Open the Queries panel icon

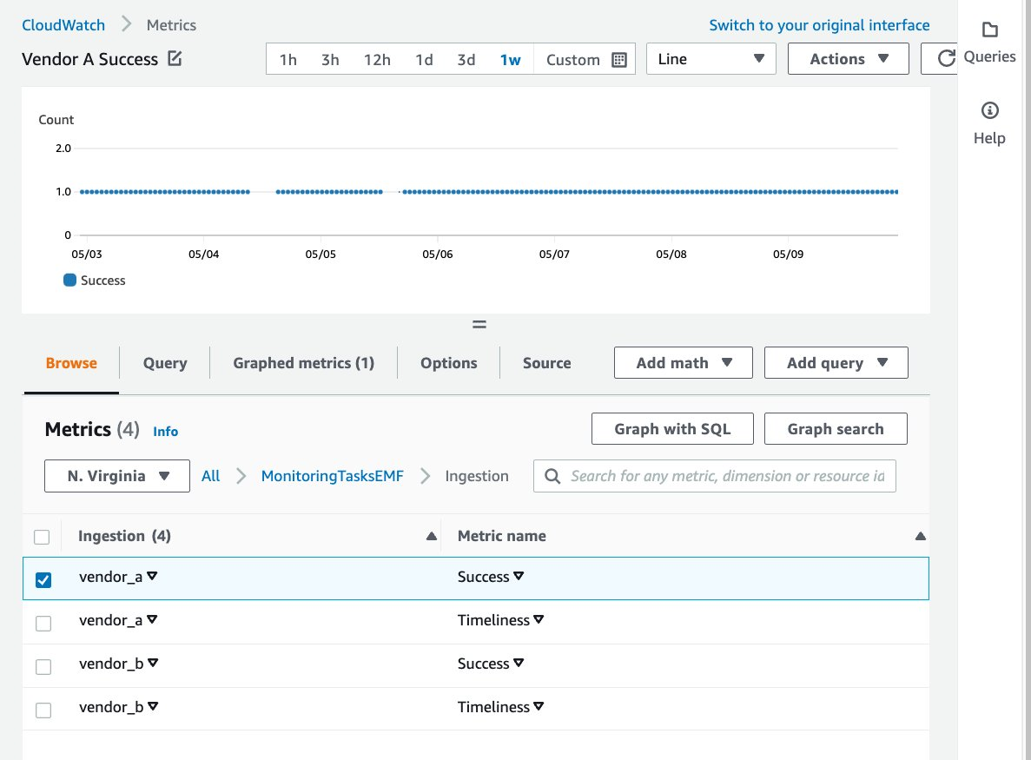[x=990, y=30]
